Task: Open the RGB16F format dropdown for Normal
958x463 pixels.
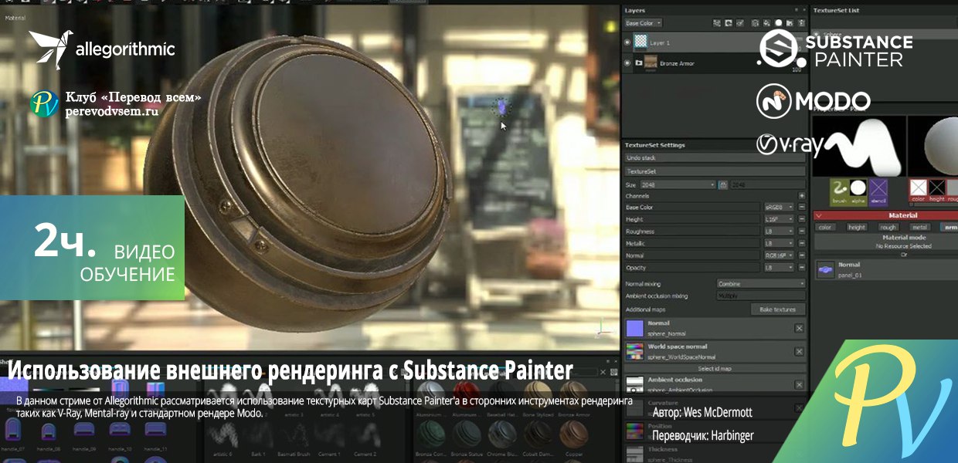Action: point(779,255)
